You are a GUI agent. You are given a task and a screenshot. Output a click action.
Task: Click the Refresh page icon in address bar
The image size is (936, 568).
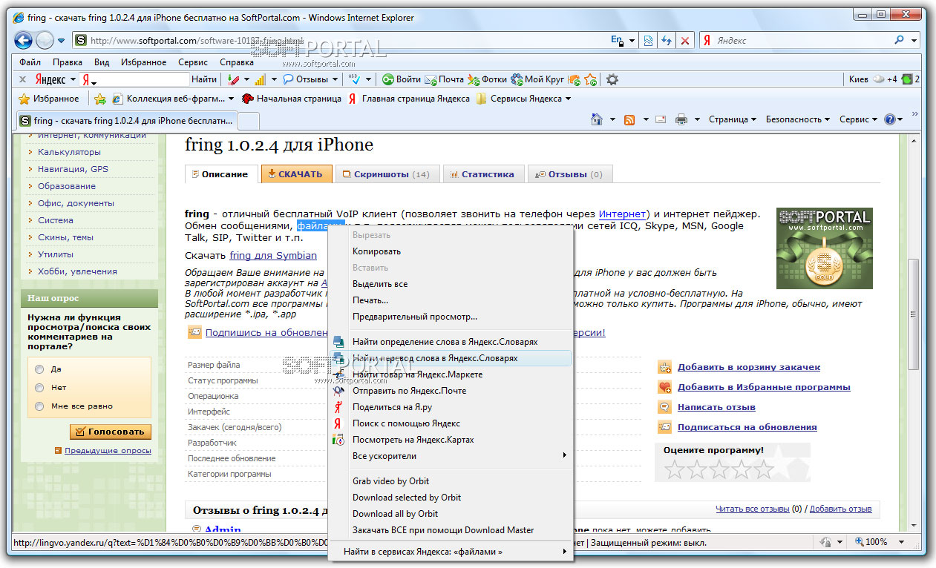tap(667, 41)
